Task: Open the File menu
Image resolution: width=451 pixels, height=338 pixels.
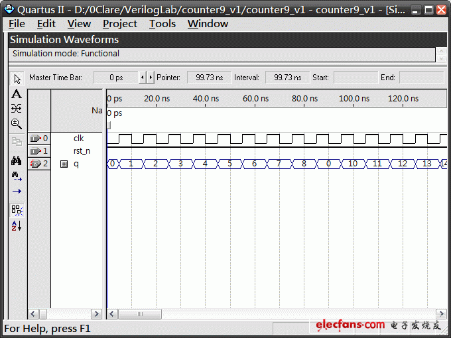Action: point(17,24)
